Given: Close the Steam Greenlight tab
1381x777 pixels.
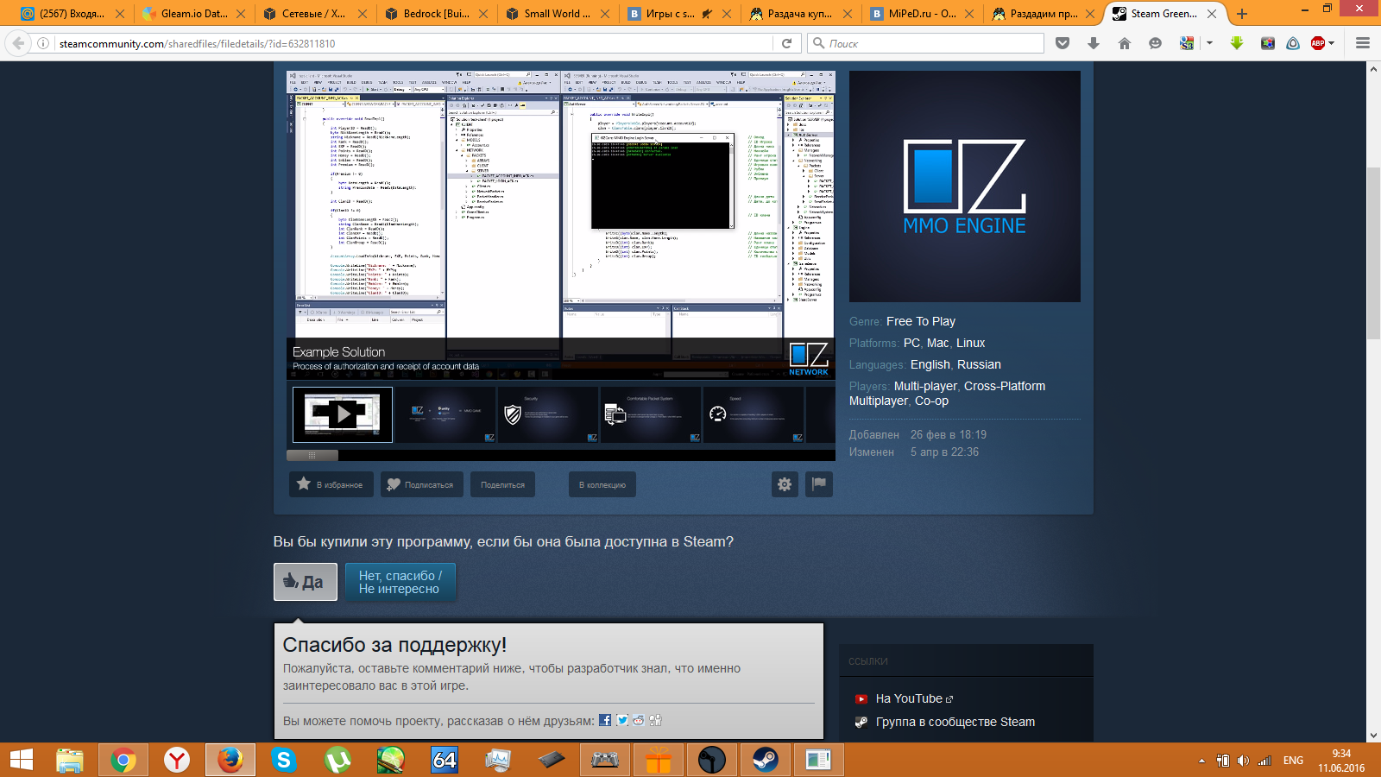Looking at the screenshot, I should (x=1212, y=14).
